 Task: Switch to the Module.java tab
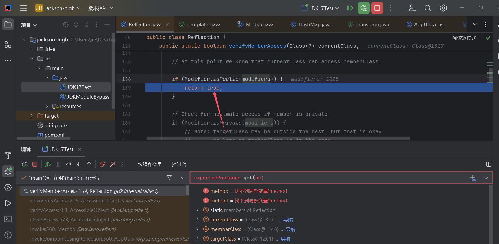pos(255,24)
